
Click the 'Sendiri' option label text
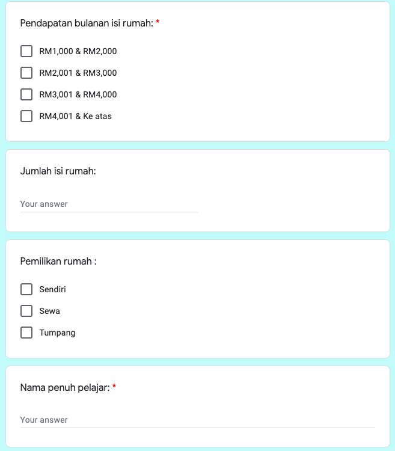[x=53, y=289]
